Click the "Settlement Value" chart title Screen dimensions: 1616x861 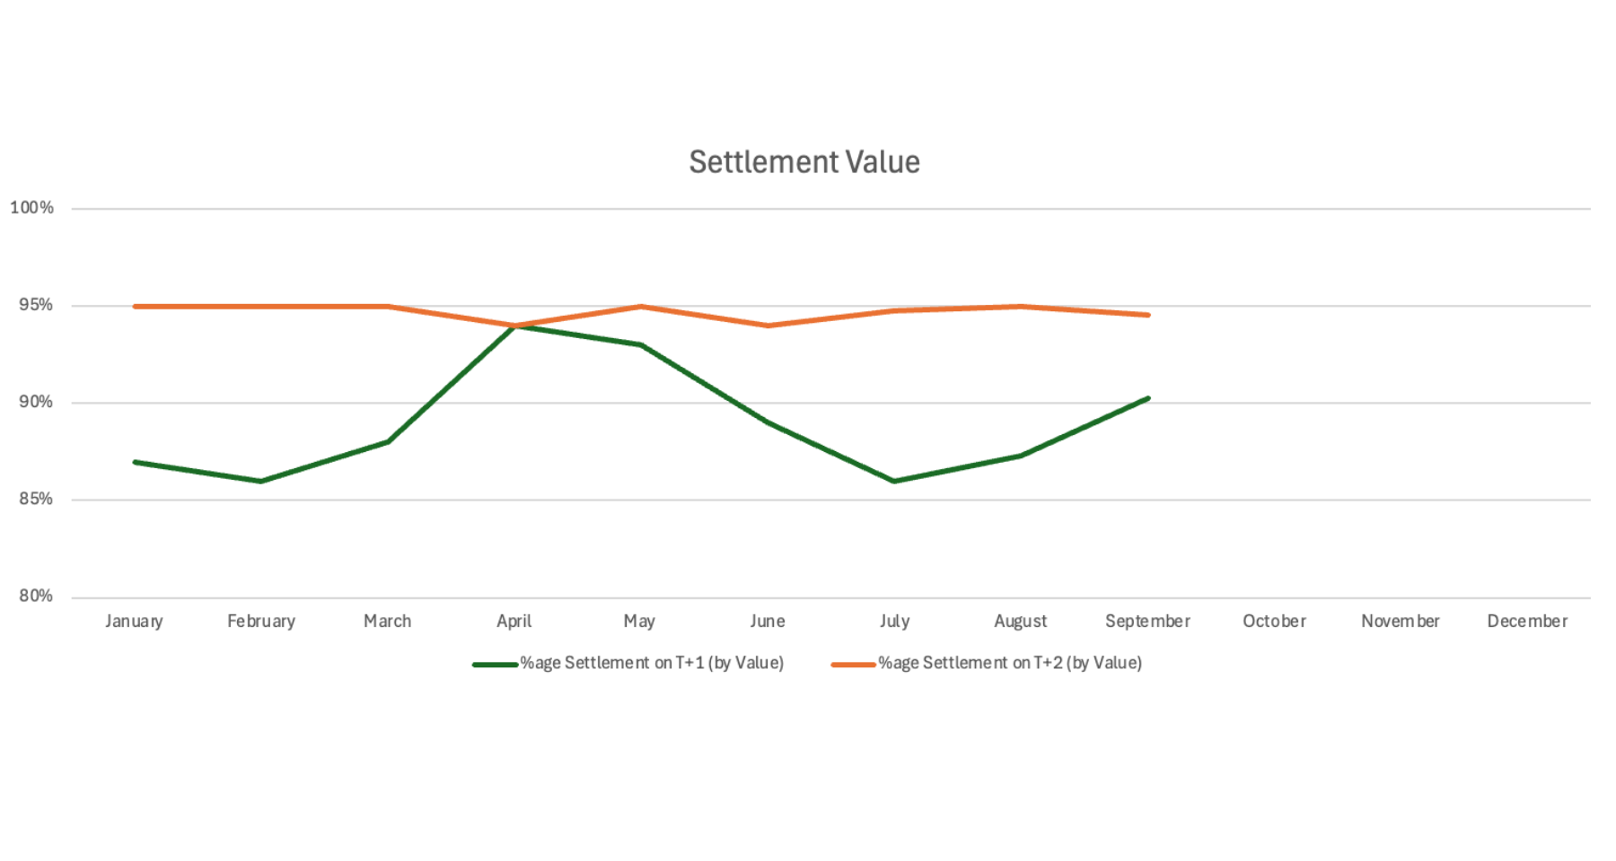click(x=804, y=162)
